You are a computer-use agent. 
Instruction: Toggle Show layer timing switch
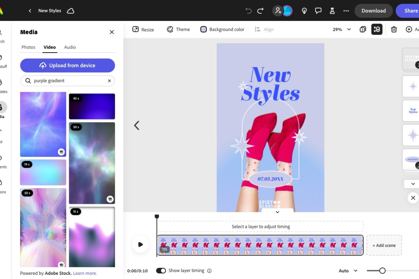(x=161, y=271)
